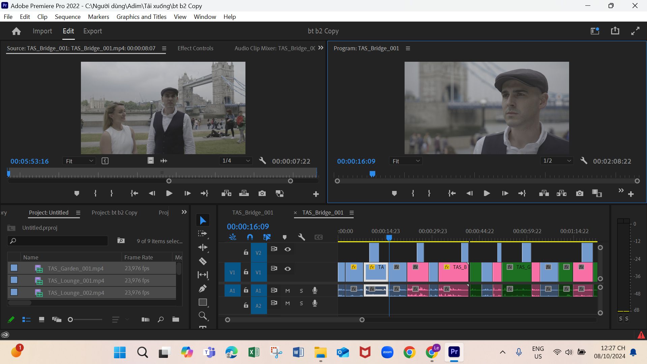The height and width of the screenshot is (364, 647).
Task: Click the Export workspace button
Action: coord(92,31)
